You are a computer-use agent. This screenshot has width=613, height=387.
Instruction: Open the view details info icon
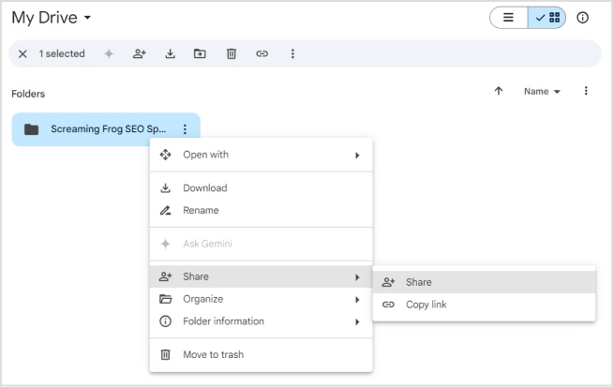582,18
